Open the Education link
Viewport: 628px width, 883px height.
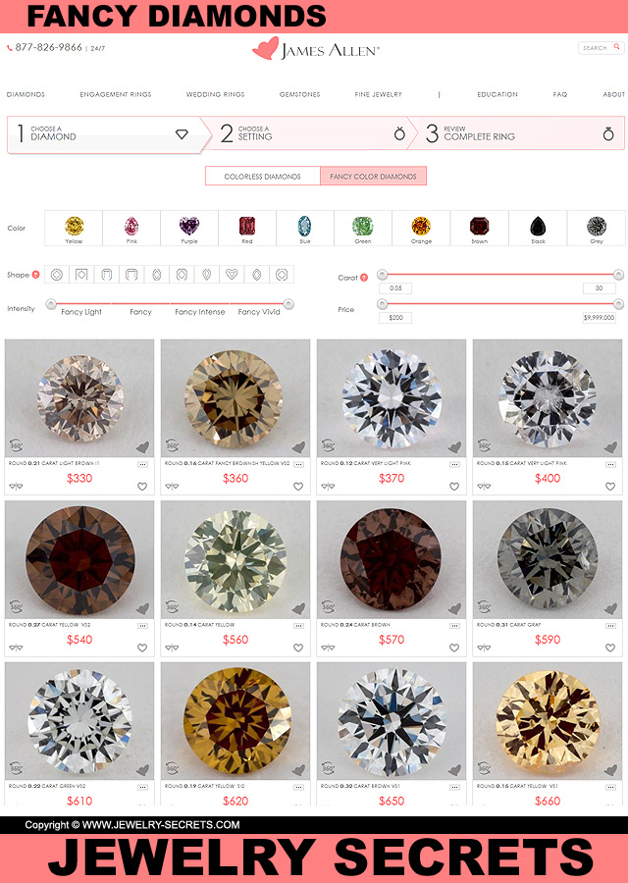(x=497, y=94)
